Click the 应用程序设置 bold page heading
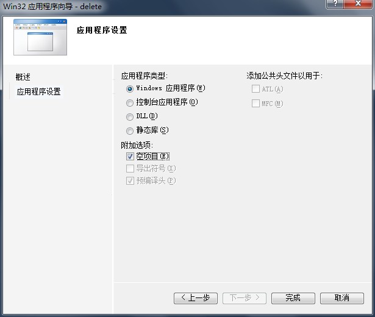Image resolution: width=375 pixels, height=317 pixels. point(102,30)
